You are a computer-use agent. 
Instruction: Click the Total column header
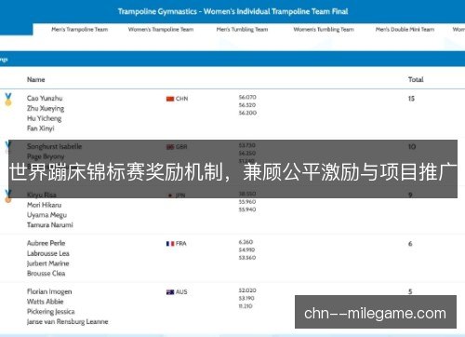point(416,79)
